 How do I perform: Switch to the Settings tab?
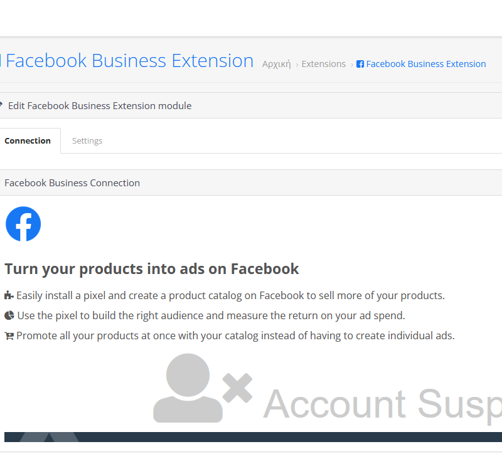click(x=87, y=140)
